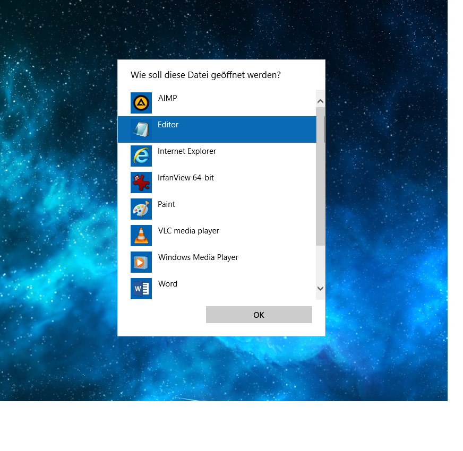Click the scrollbar down arrow
Image resolution: width=463 pixels, height=451 pixels.
point(320,288)
